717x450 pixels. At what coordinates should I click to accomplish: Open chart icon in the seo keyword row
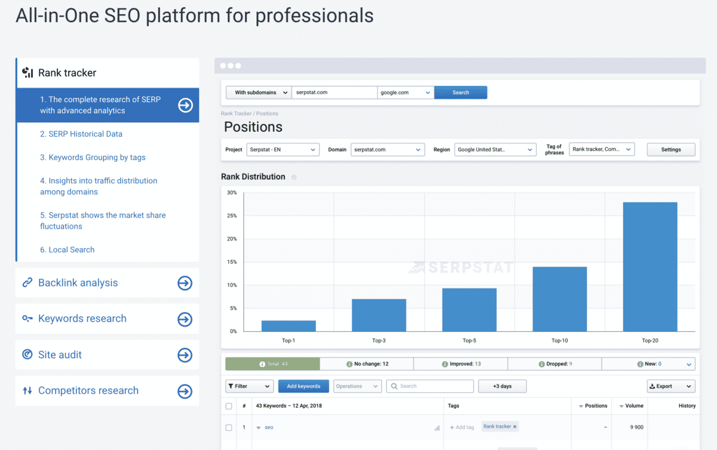(437, 428)
